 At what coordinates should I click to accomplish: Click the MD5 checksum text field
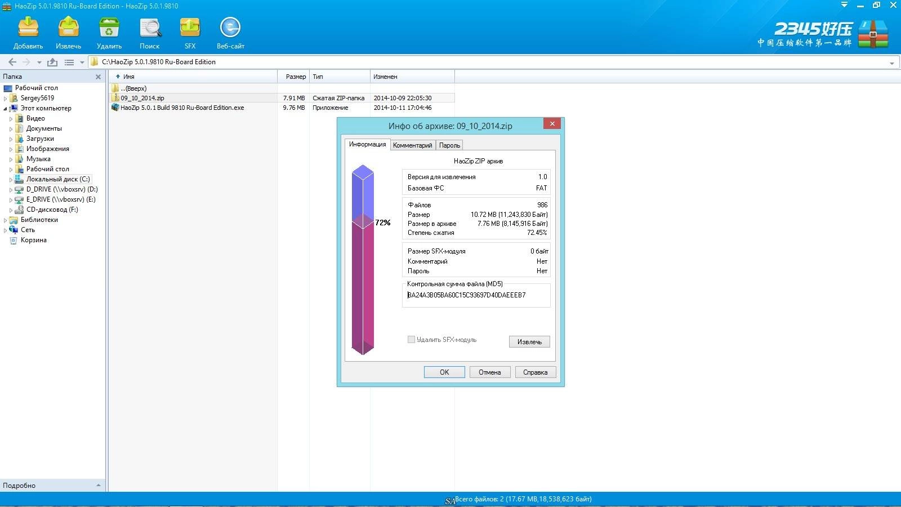(476, 295)
